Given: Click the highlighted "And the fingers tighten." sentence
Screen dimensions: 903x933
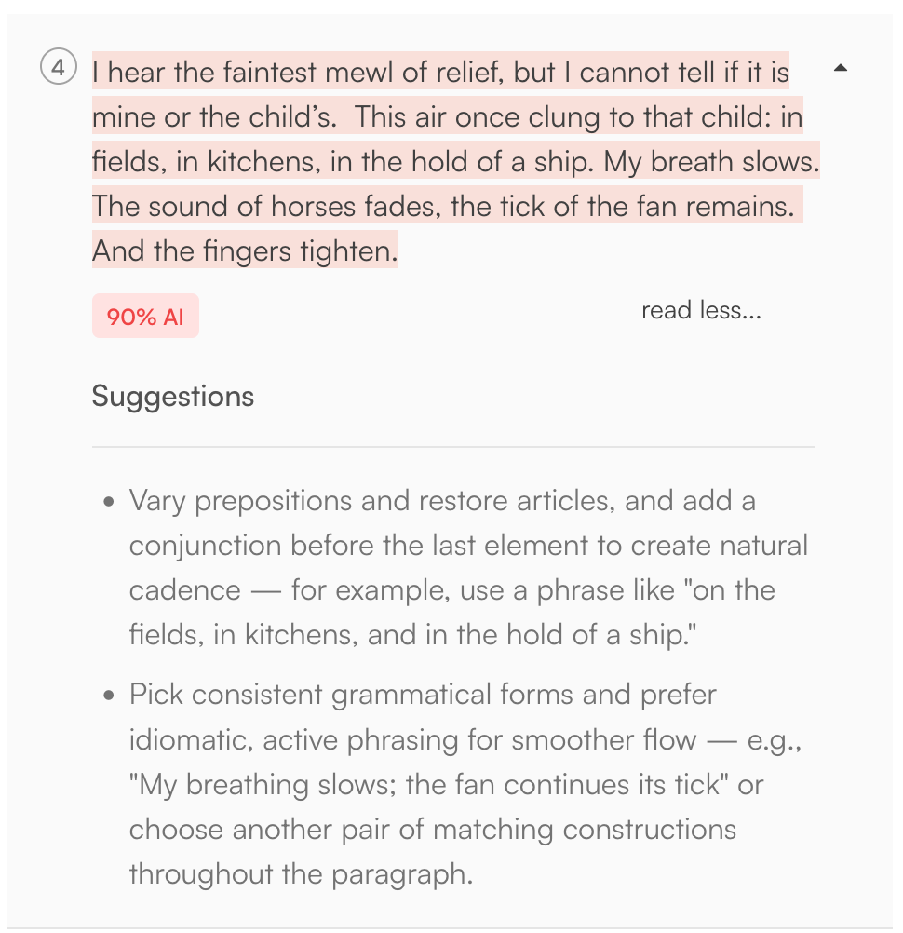Looking at the screenshot, I should coord(245,251).
